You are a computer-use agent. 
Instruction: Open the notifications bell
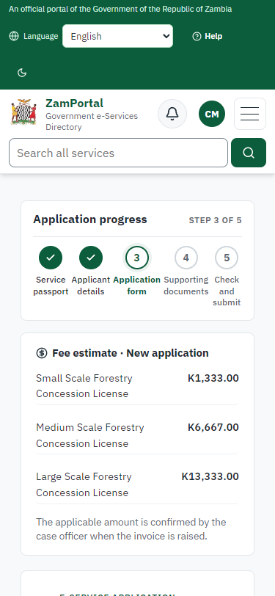click(x=172, y=114)
